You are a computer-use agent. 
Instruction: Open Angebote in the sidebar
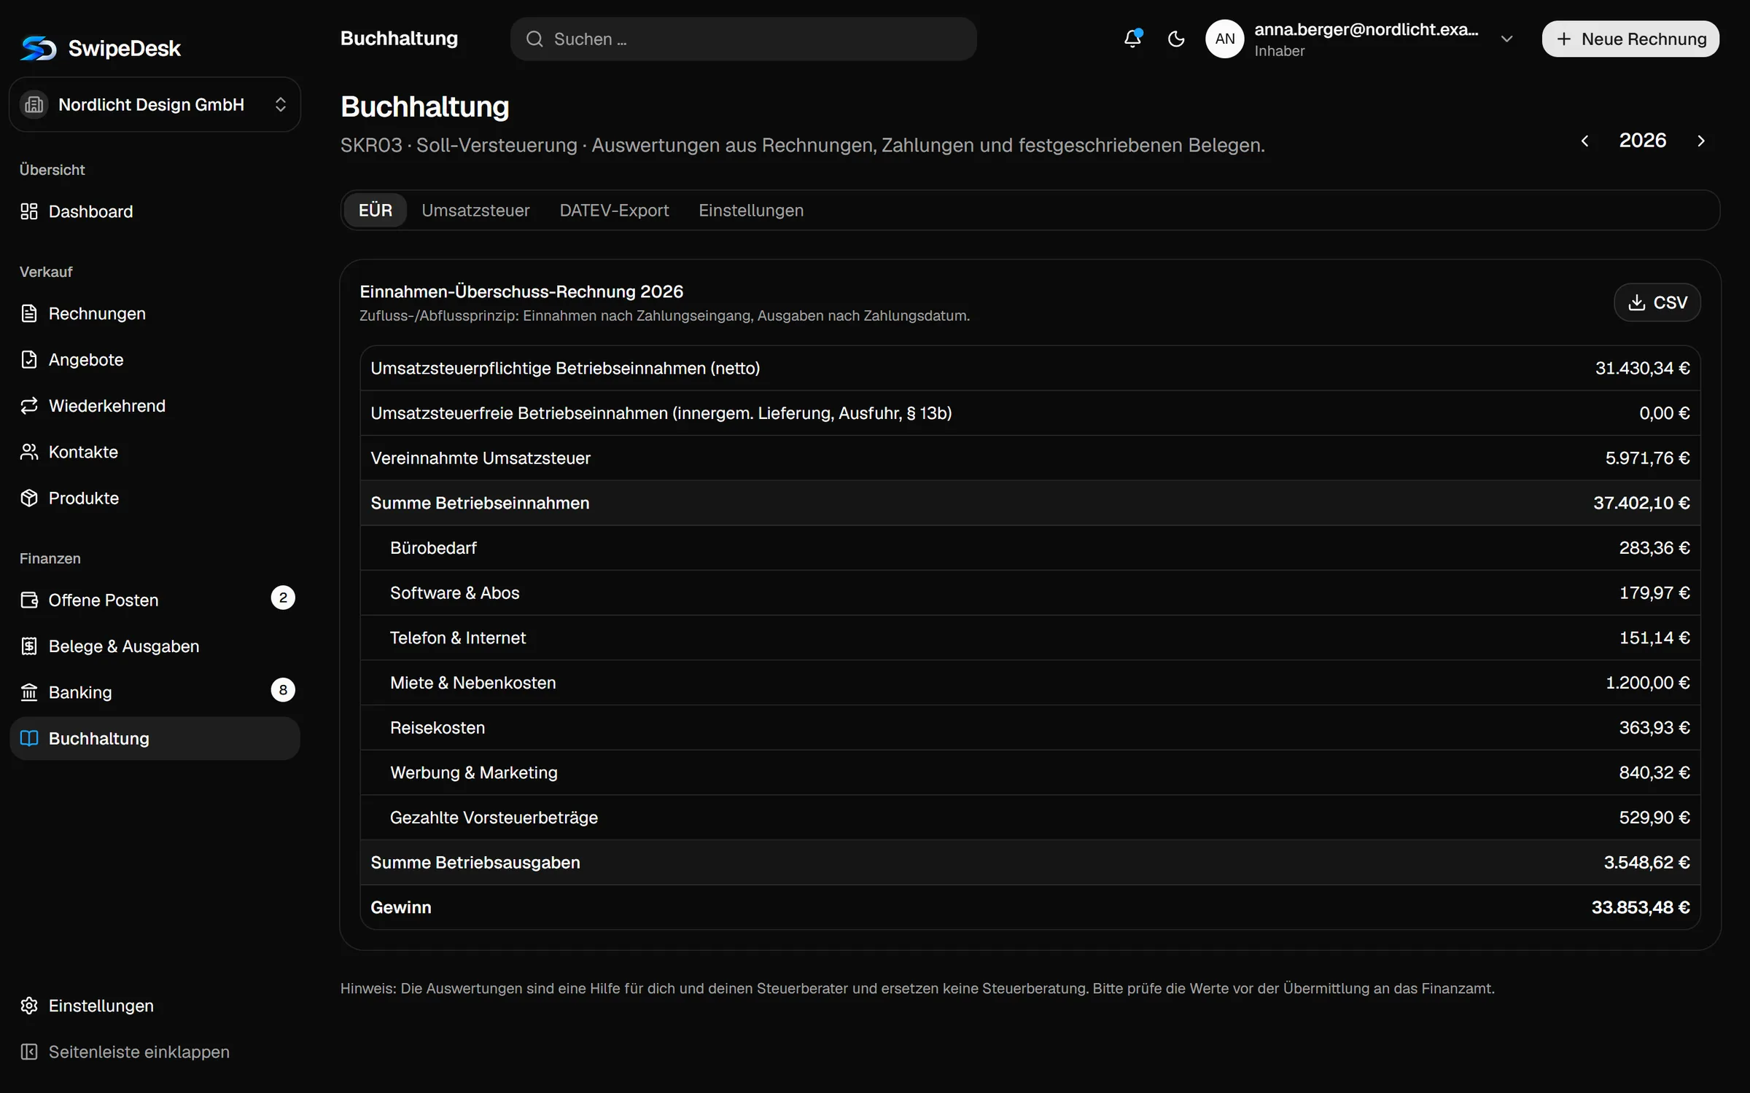coord(155,360)
